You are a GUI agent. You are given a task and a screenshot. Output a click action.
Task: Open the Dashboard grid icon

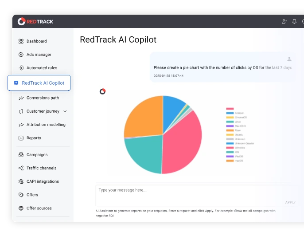click(21, 41)
